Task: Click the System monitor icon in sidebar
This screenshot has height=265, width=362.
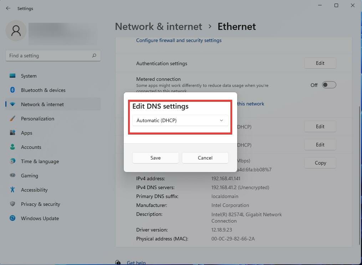Action: pyautogui.click(x=12, y=76)
